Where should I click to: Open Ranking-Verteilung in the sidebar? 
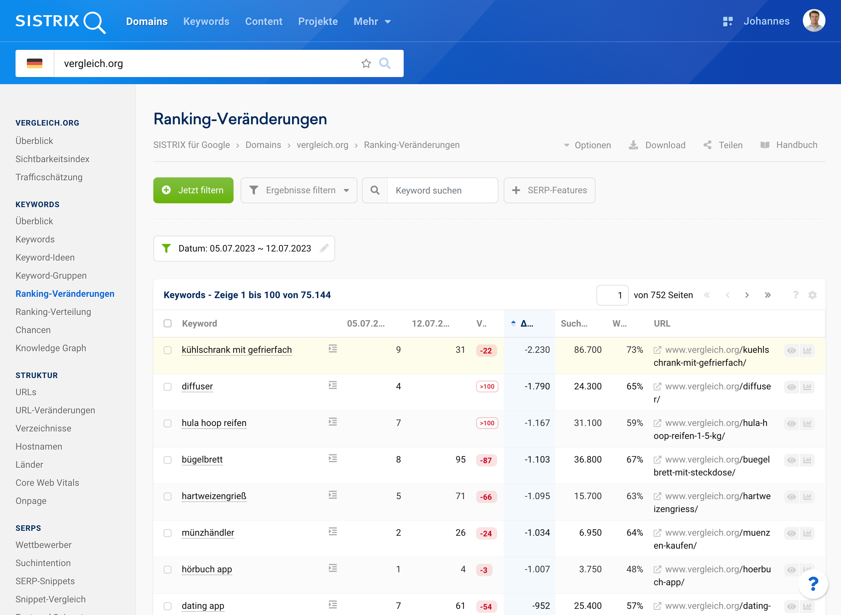tap(53, 312)
